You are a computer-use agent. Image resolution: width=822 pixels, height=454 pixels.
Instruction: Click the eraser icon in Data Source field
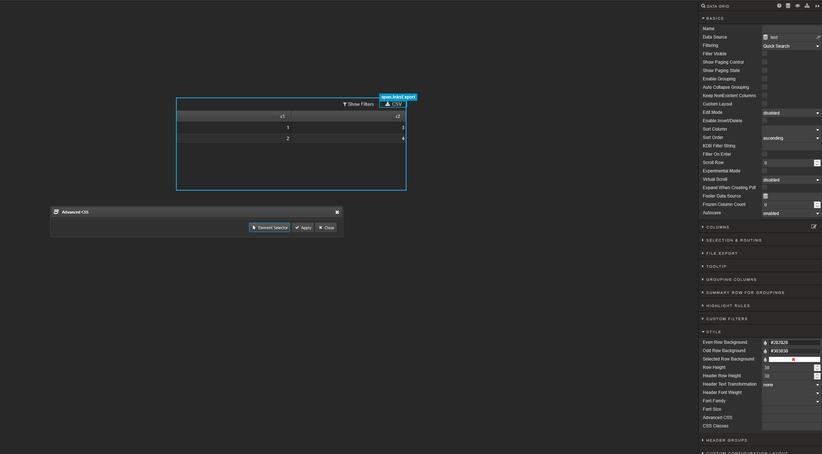(x=818, y=37)
